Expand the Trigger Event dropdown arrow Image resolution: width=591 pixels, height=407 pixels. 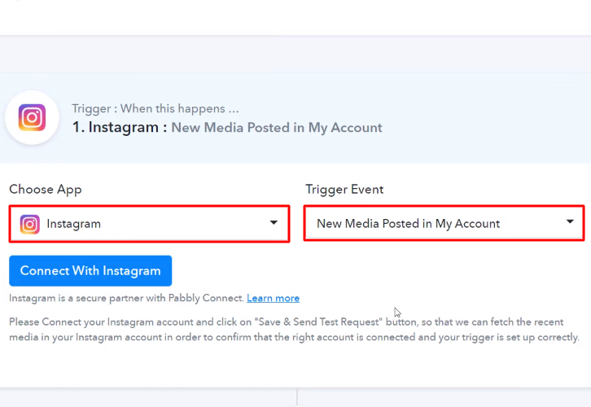point(570,222)
